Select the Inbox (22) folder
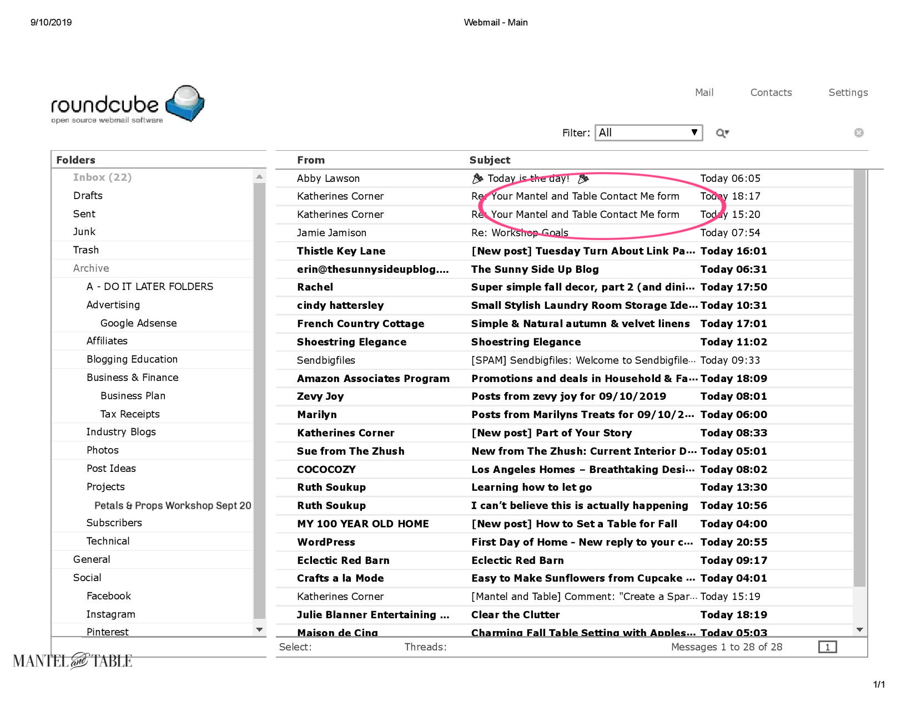Viewport: 916px width, 707px height. (102, 177)
